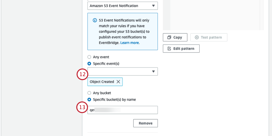The image size is (272, 136).
Task: Select Specific bucket(s) by name option
Action: pos(89,100)
